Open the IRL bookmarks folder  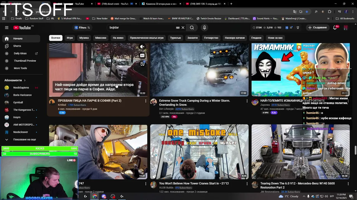[x=50, y=18]
